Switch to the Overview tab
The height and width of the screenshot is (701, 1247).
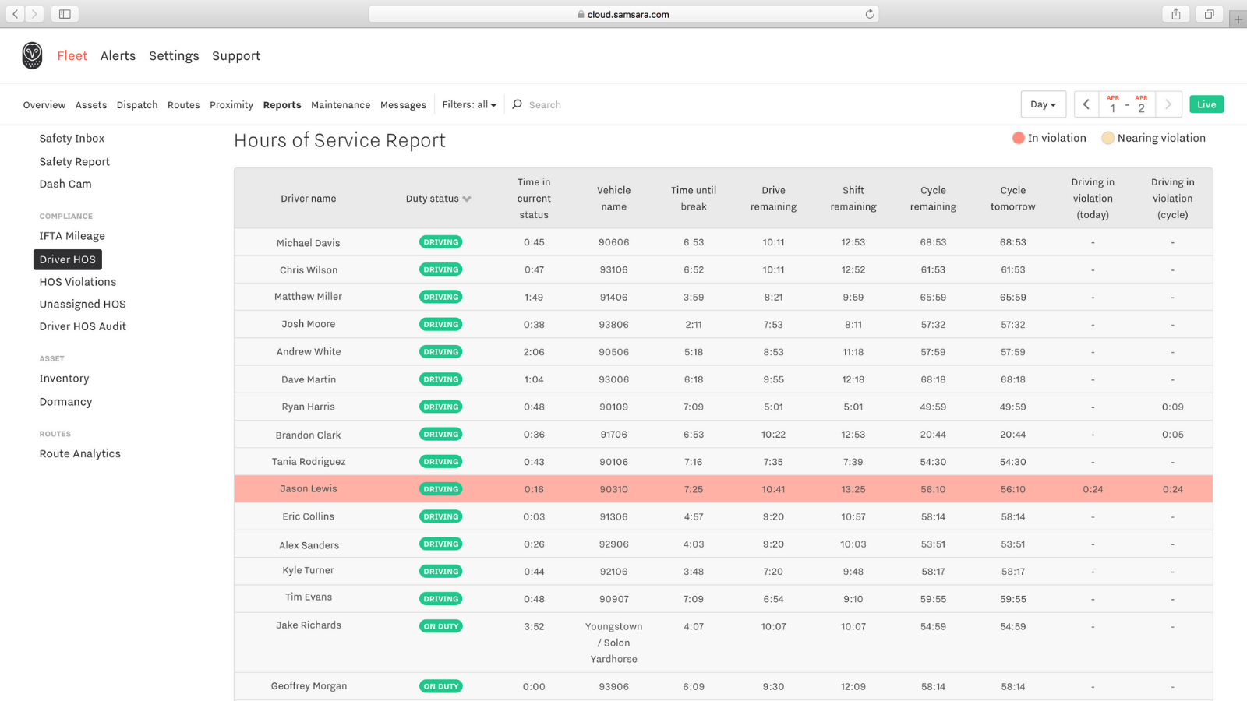coord(44,104)
